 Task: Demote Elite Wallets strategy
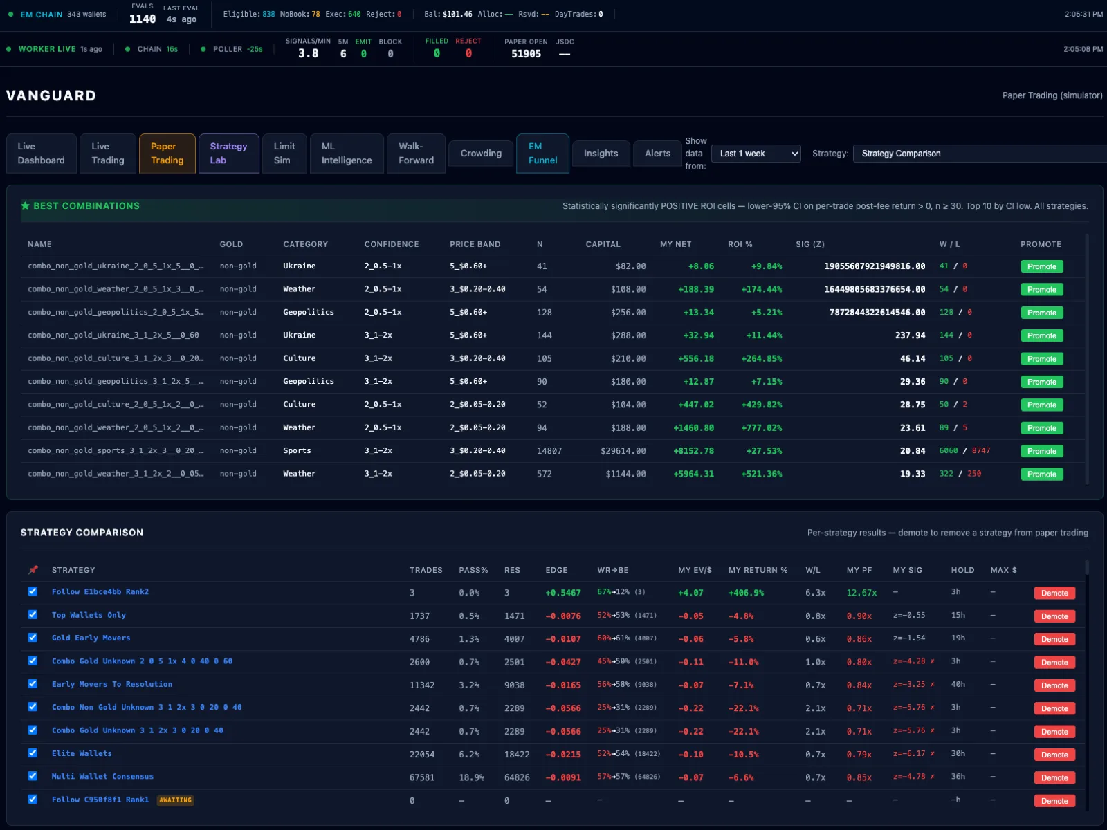(x=1054, y=755)
